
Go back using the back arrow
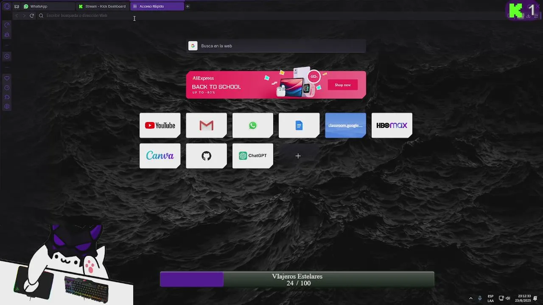click(x=17, y=16)
